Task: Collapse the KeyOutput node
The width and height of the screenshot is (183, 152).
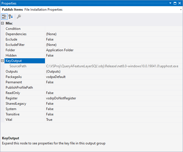Action: click(3, 61)
